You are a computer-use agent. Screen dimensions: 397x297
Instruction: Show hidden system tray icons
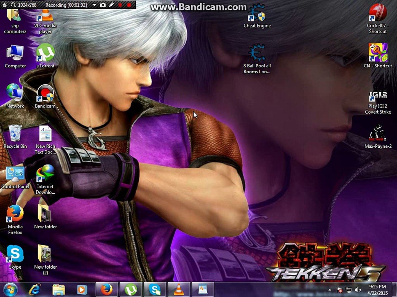(330, 290)
